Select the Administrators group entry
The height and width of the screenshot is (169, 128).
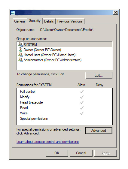coord(53,60)
